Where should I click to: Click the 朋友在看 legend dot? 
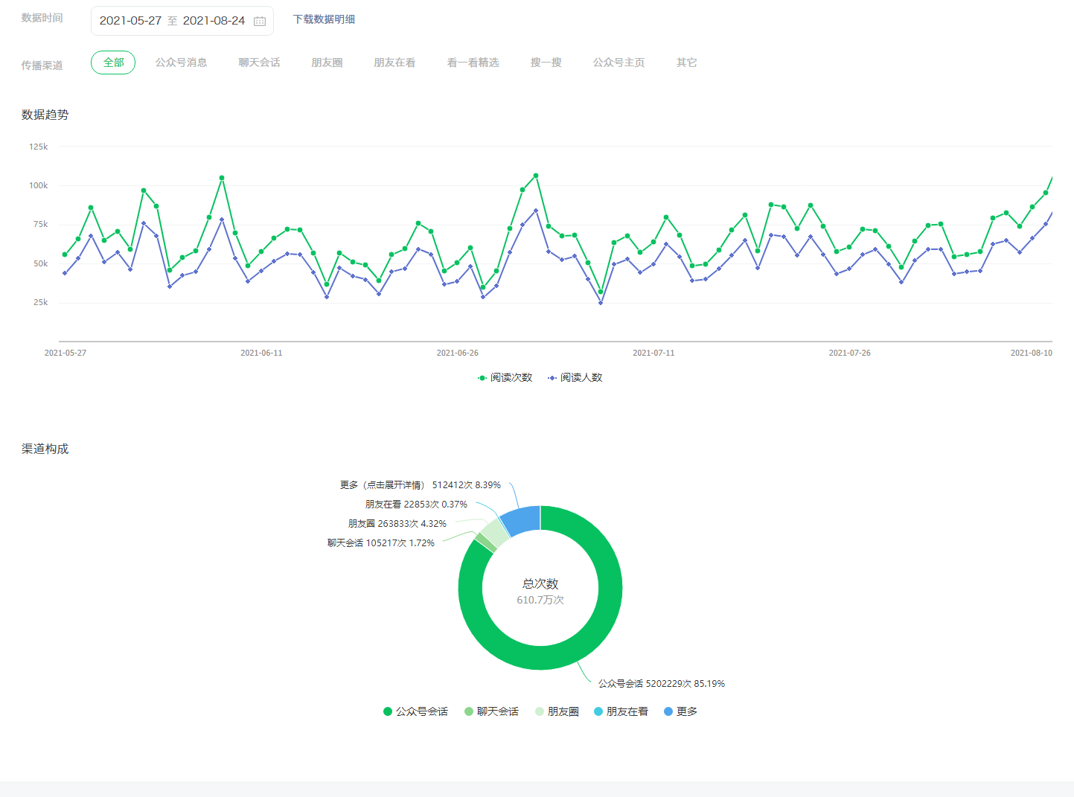pyautogui.click(x=598, y=711)
